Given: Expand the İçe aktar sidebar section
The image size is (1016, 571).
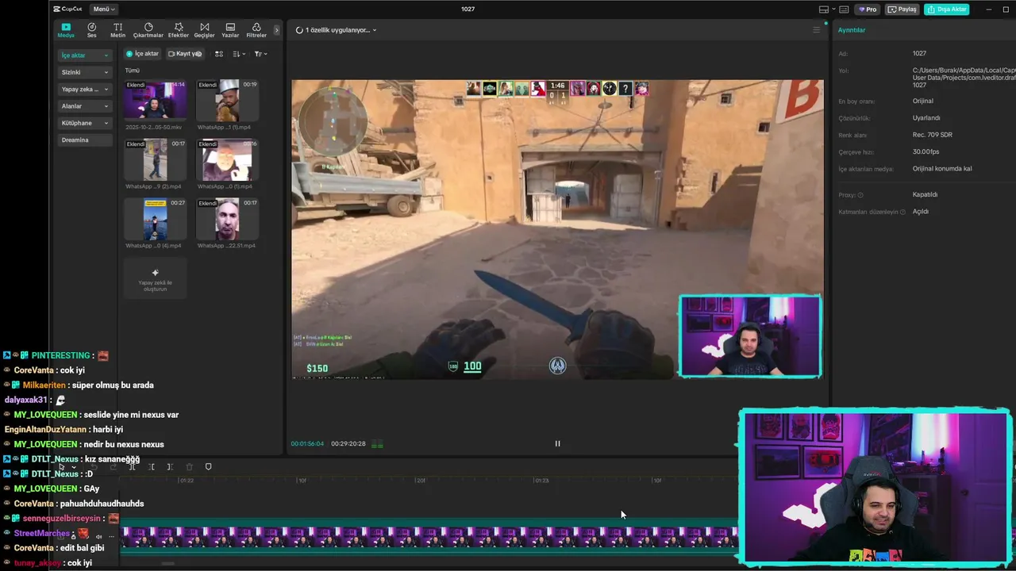Looking at the screenshot, I should [x=84, y=56].
